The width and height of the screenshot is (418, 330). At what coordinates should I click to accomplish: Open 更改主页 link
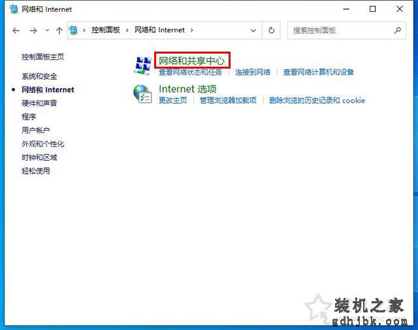point(173,101)
